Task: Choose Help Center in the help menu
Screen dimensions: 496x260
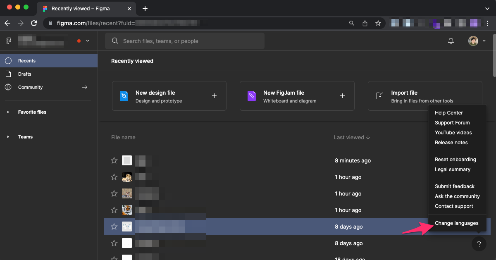Action: pos(448,113)
